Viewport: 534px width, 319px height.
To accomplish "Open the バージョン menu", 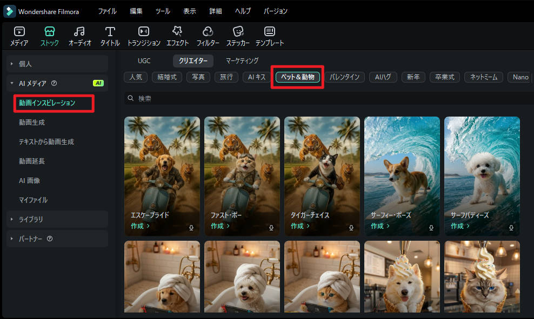I will [x=275, y=11].
